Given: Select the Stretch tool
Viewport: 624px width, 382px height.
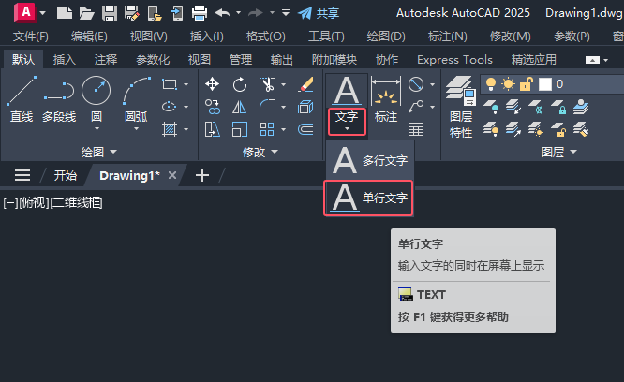Looking at the screenshot, I should (212, 129).
